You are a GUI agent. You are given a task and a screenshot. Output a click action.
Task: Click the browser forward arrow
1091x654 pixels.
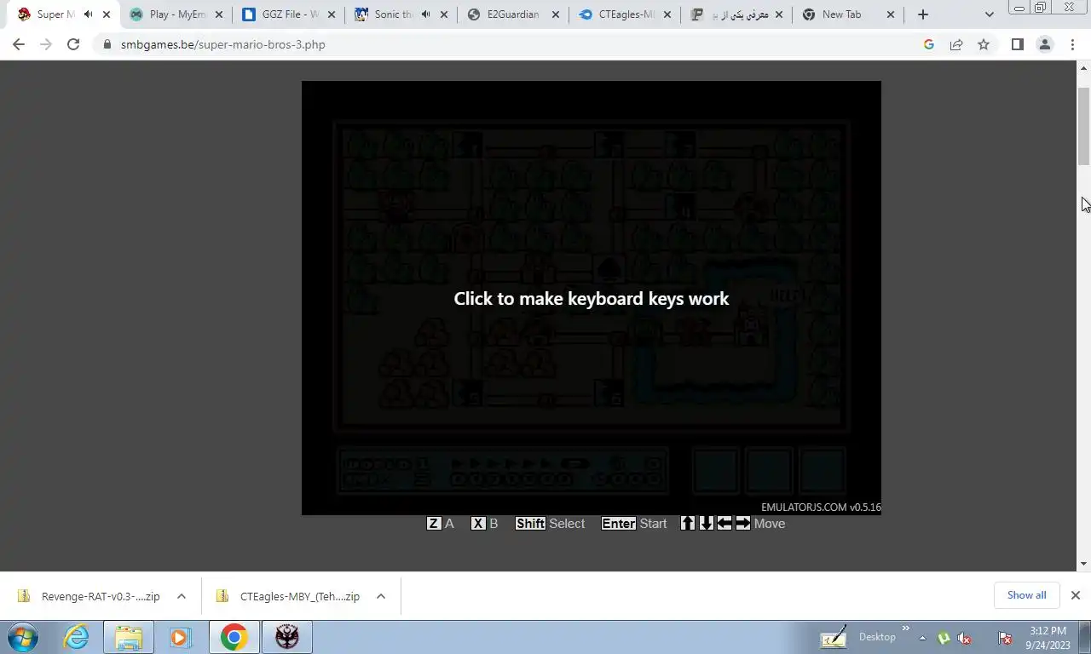click(46, 44)
